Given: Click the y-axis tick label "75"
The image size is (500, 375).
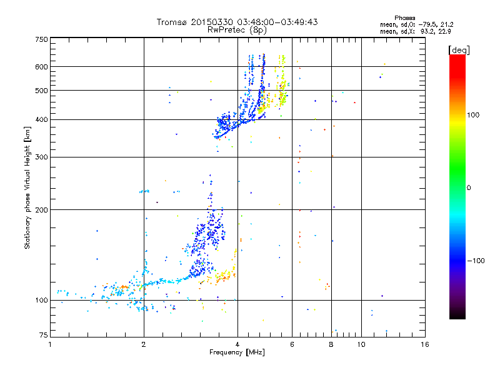Looking at the screenshot, I should [x=44, y=335].
